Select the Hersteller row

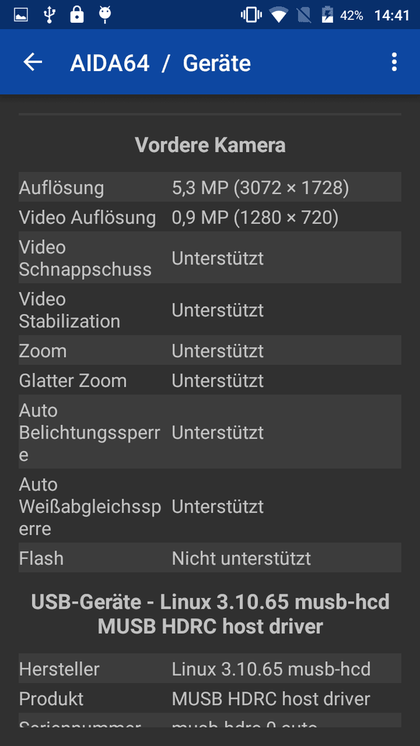[x=210, y=669]
